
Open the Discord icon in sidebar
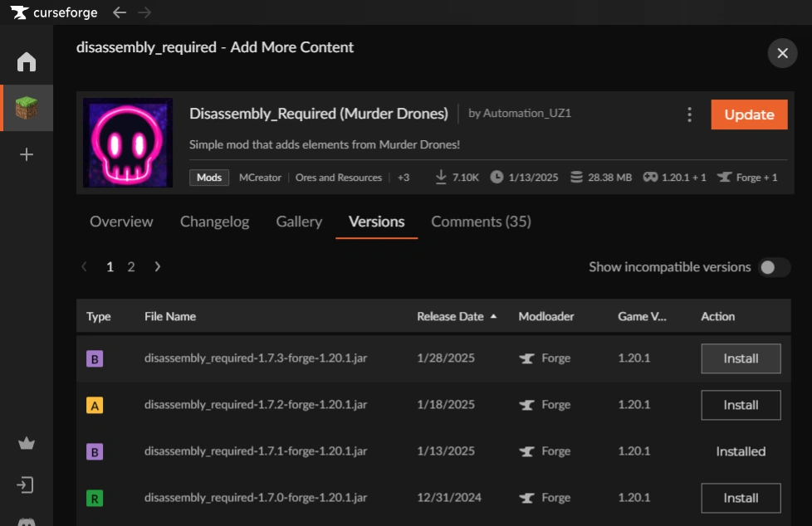27,521
